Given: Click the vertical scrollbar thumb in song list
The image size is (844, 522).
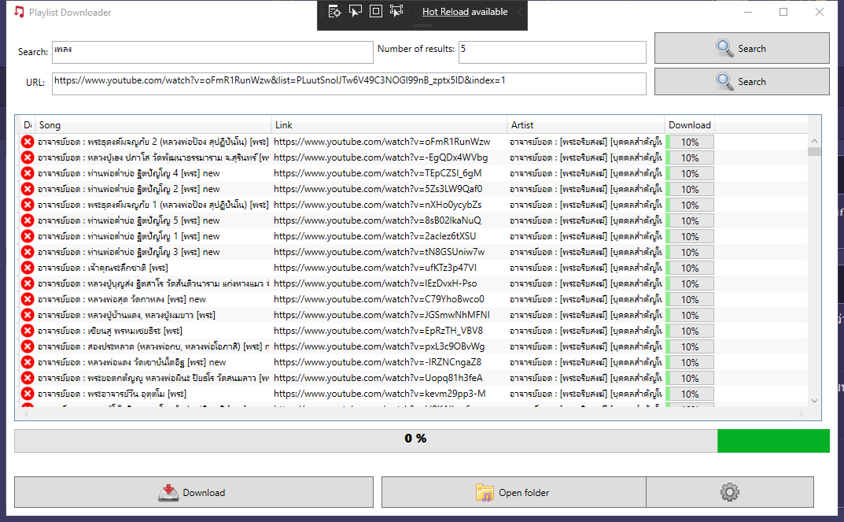Looking at the screenshot, I should click(814, 151).
